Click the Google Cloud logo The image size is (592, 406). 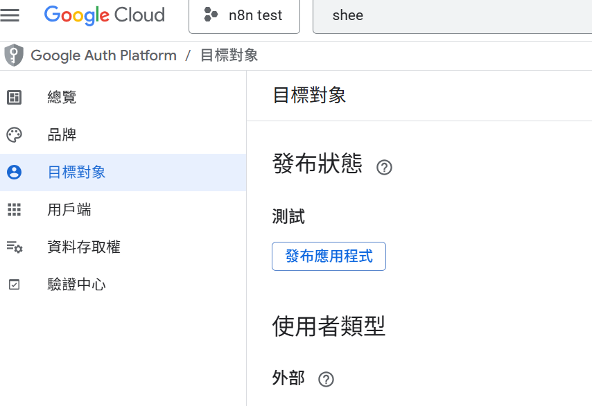pos(104,15)
